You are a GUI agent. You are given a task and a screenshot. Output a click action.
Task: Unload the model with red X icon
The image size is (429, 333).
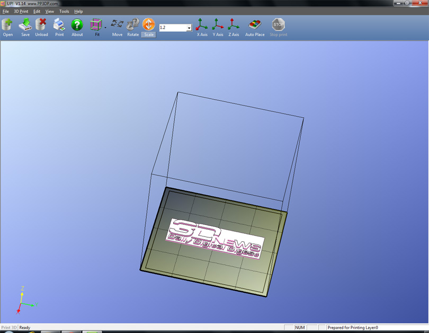tap(41, 27)
